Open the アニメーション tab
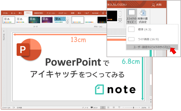The height and width of the screenshot is (111, 181). pyautogui.click(x=51, y=13)
